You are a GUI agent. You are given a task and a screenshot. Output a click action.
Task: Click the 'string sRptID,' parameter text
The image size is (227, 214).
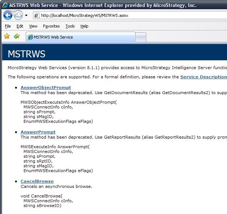click(x=38, y=161)
